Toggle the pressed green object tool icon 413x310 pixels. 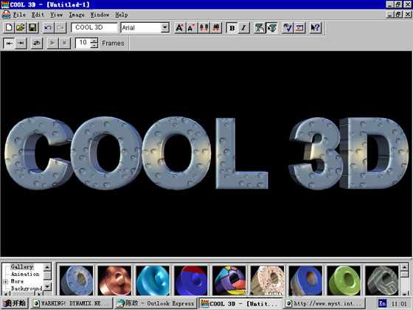[271, 28]
